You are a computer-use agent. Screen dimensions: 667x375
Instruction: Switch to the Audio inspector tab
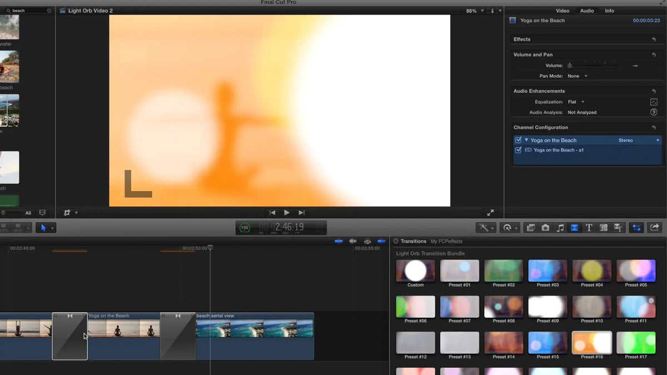587,11
